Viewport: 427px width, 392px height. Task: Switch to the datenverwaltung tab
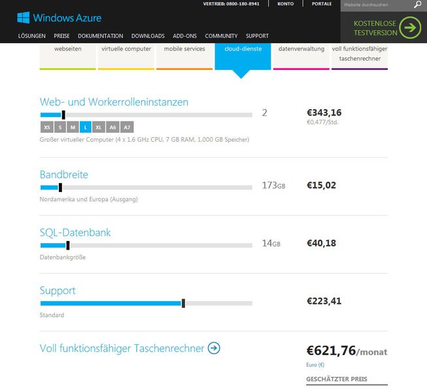point(301,56)
